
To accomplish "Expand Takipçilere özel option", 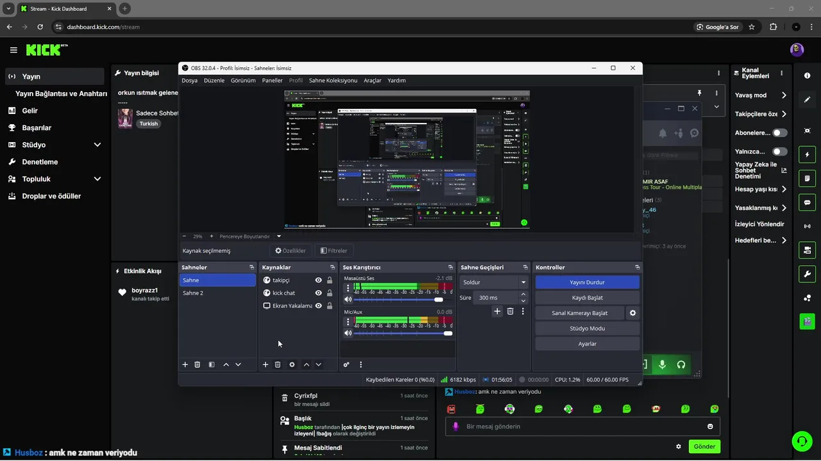I will [x=784, y=114].
